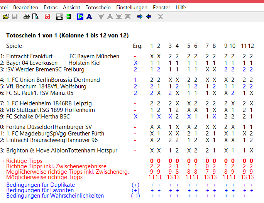Click the blue result 1 for Union Berlin

point(135,80)
